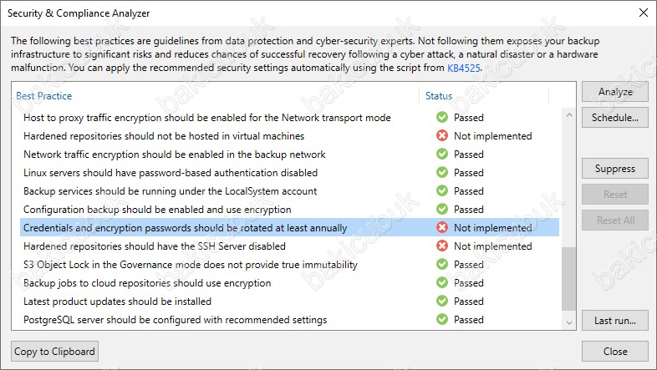Click the list scrollbar down arrow

point(568,322)
